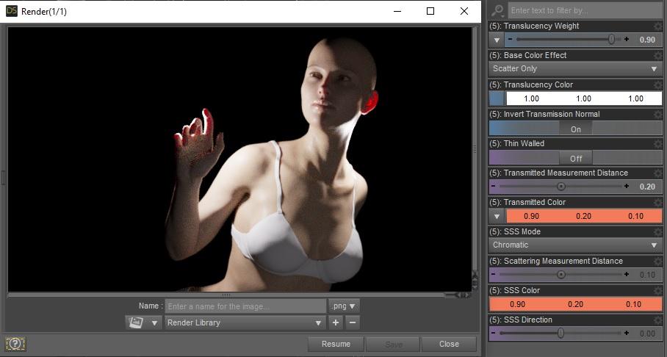This screenshot has width=667, height=357.
Task: Open Transmitted Measurement Distance settings gear
Action: pos(658,173)
